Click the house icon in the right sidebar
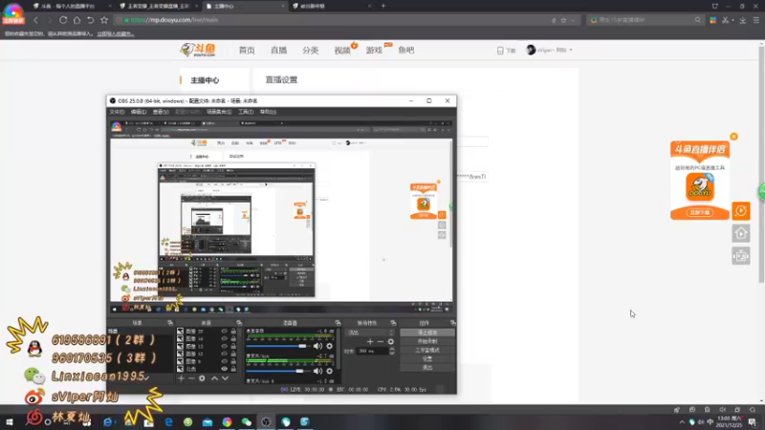 tap(740, 233)
